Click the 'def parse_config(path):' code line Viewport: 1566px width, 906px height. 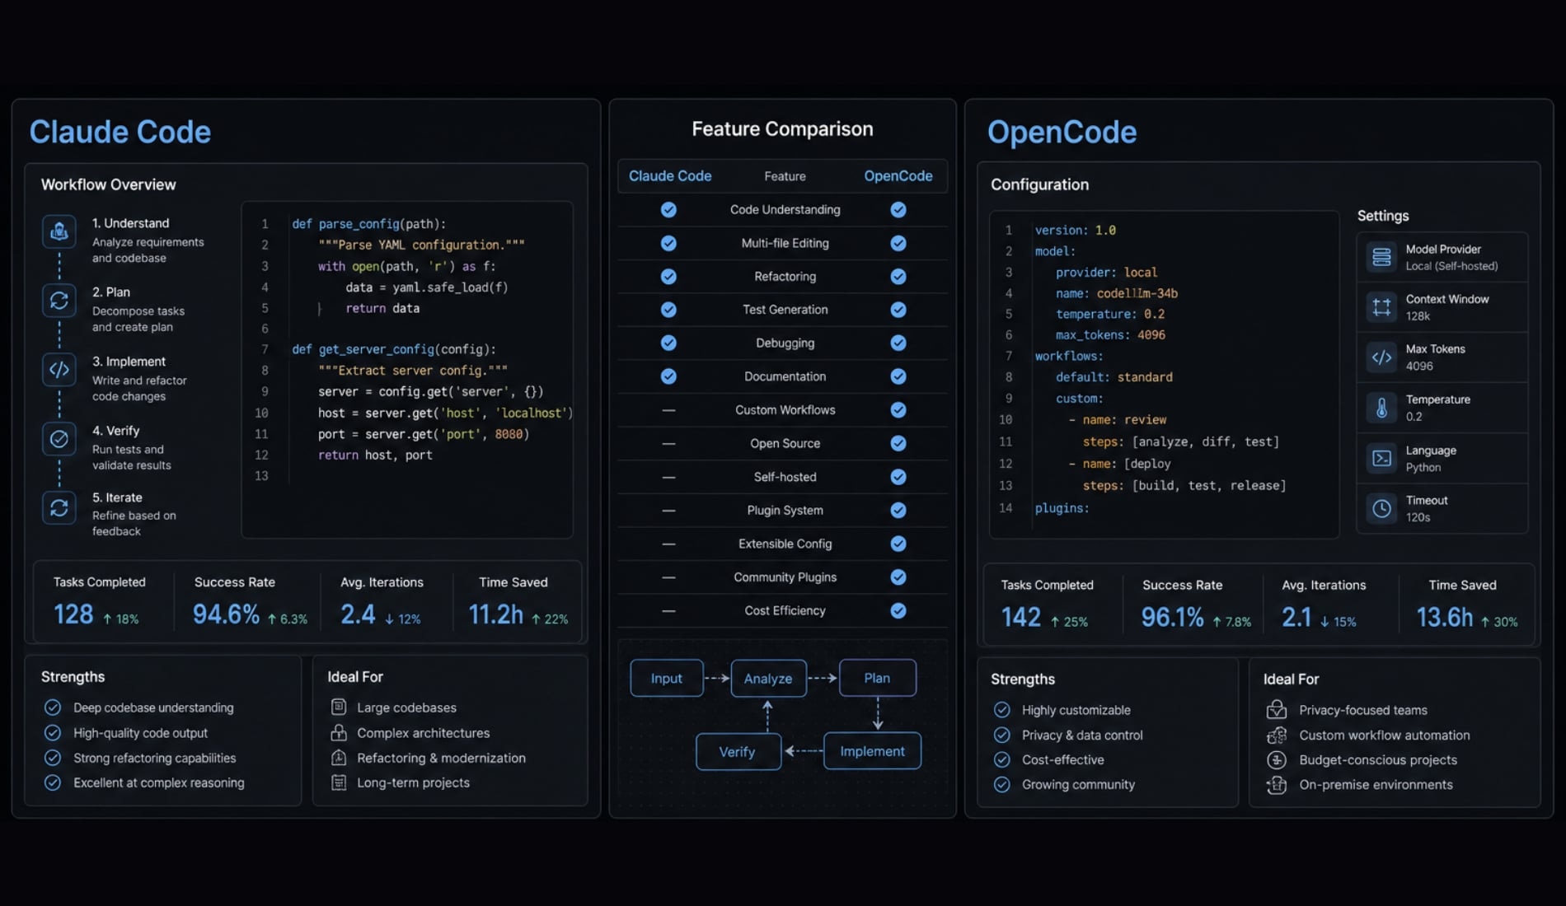click(x=368, y=224)
